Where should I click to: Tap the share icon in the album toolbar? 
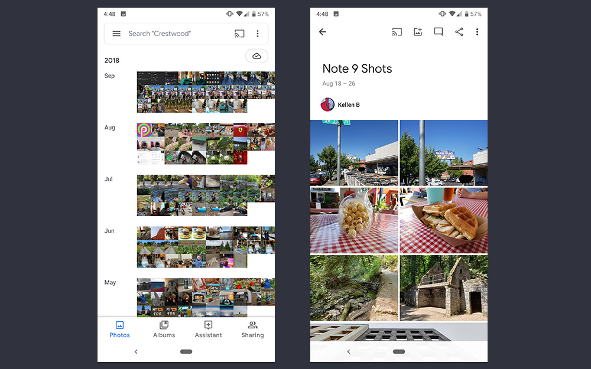click(x=459, y=32)
